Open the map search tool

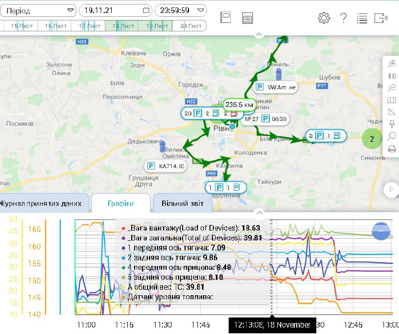point(392,136)
